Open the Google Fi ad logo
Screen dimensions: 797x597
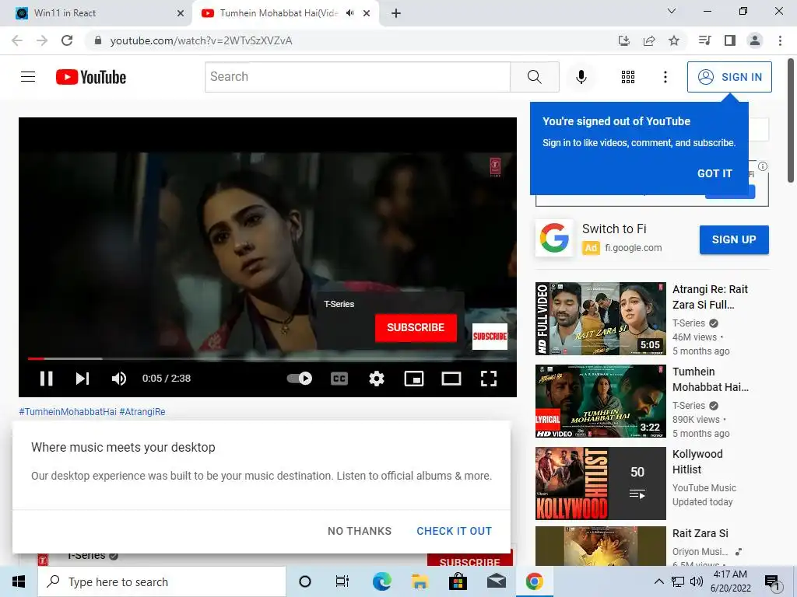coord(554,238)
